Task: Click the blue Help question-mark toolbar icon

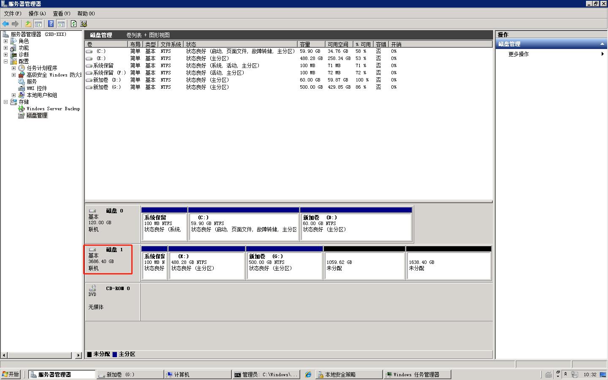Action: [x=51, y=24]
